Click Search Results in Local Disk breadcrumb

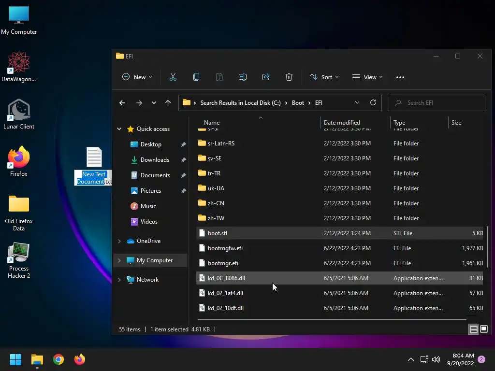pyautogui.click(x=240, y=103)
